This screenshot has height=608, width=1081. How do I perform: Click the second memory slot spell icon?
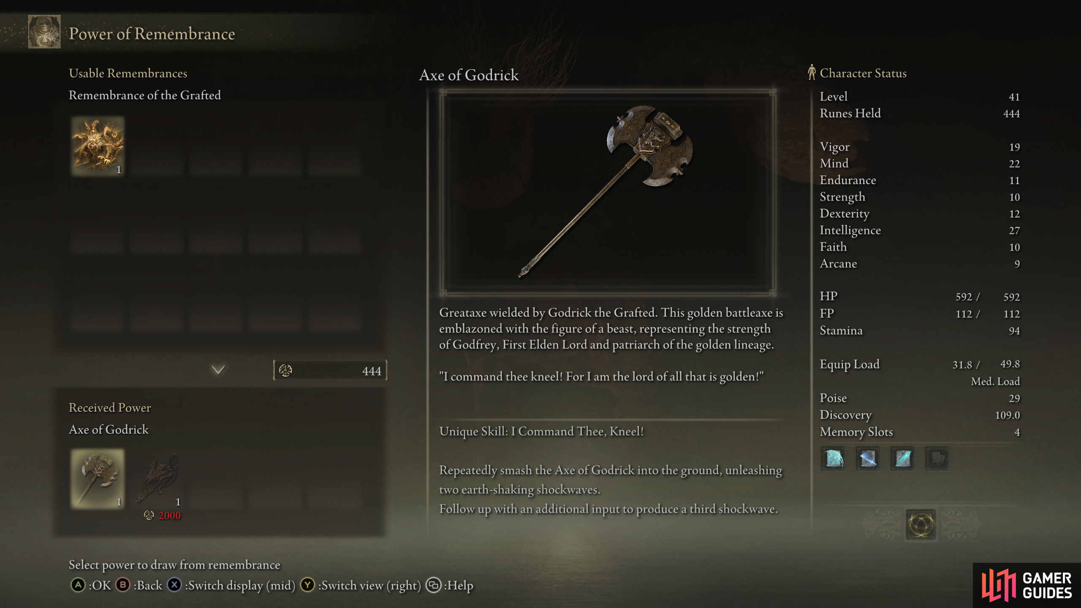point(868,459)
